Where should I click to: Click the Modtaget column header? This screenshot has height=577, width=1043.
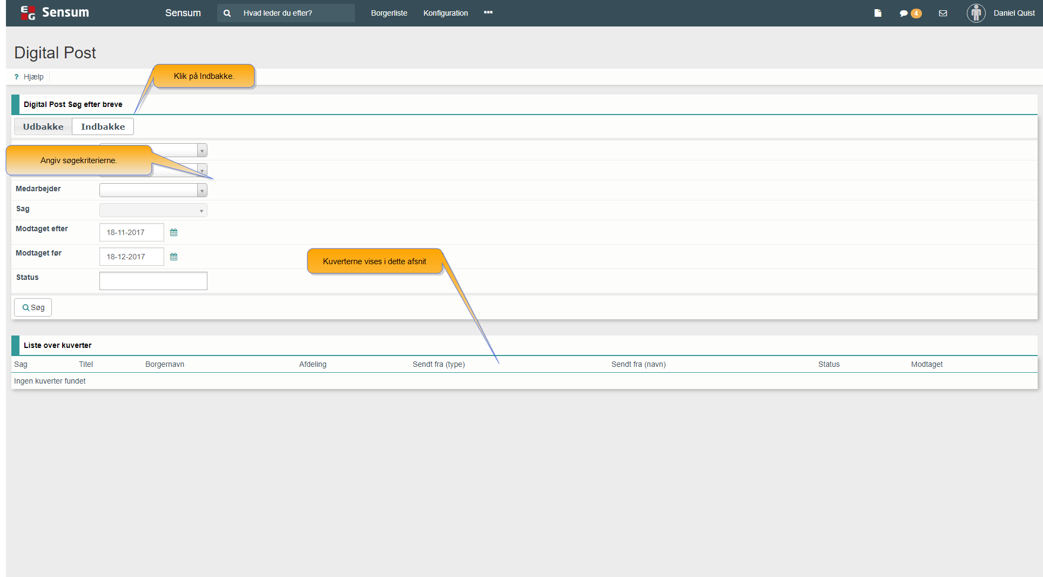point(926,364)
